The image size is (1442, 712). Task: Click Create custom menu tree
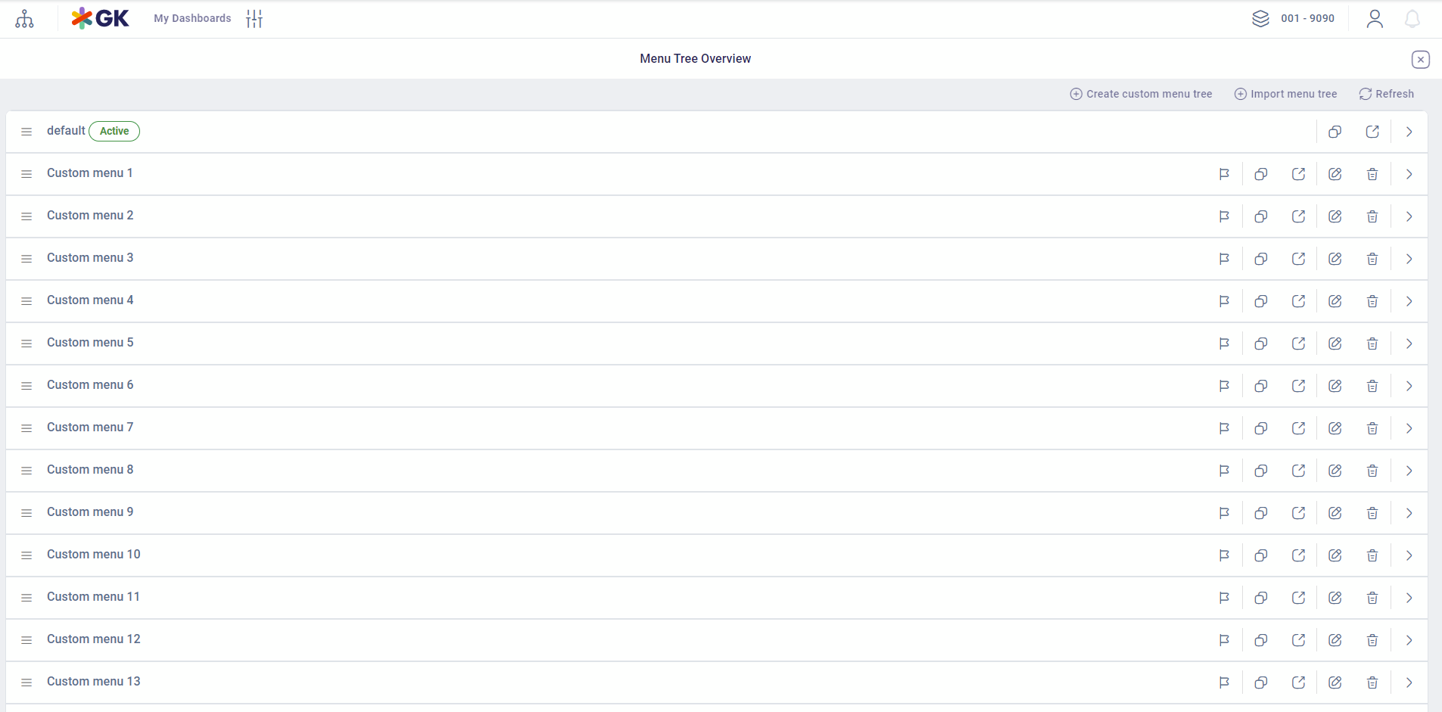(x=1141, y=94)
